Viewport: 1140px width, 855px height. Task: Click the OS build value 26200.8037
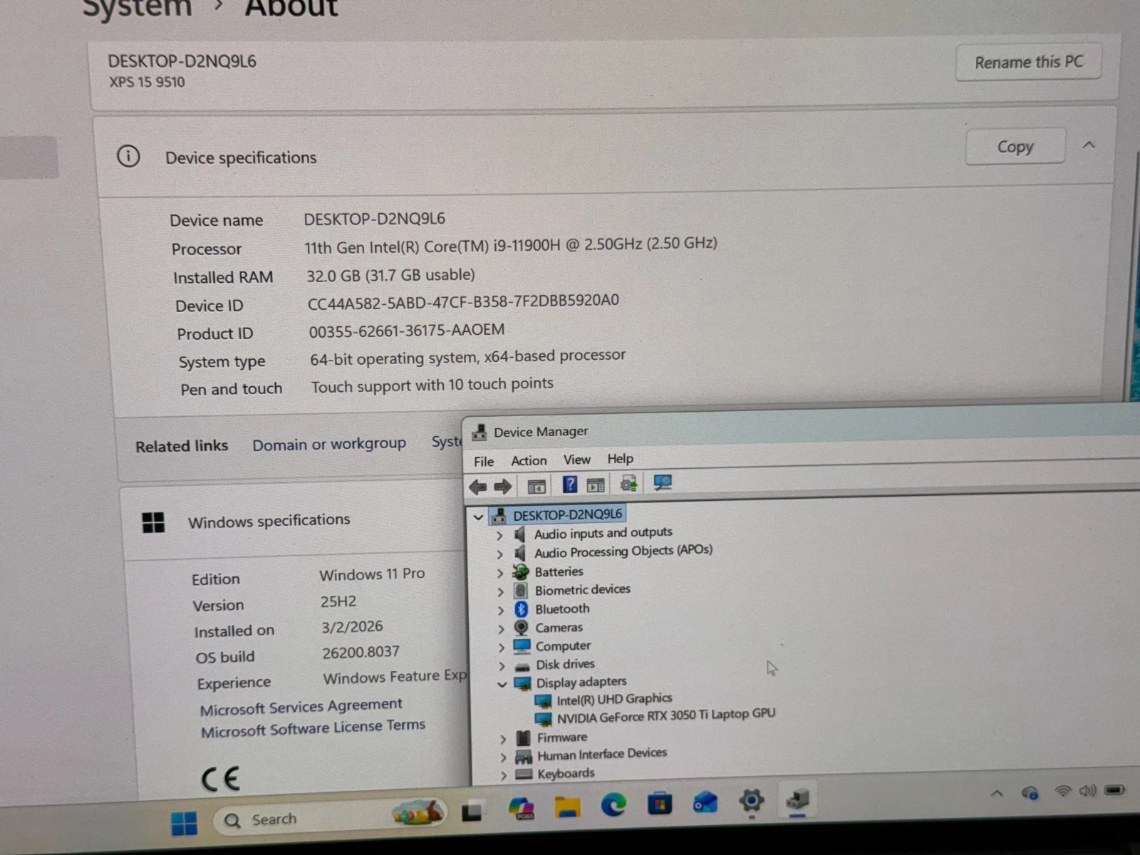pos(361,652)
